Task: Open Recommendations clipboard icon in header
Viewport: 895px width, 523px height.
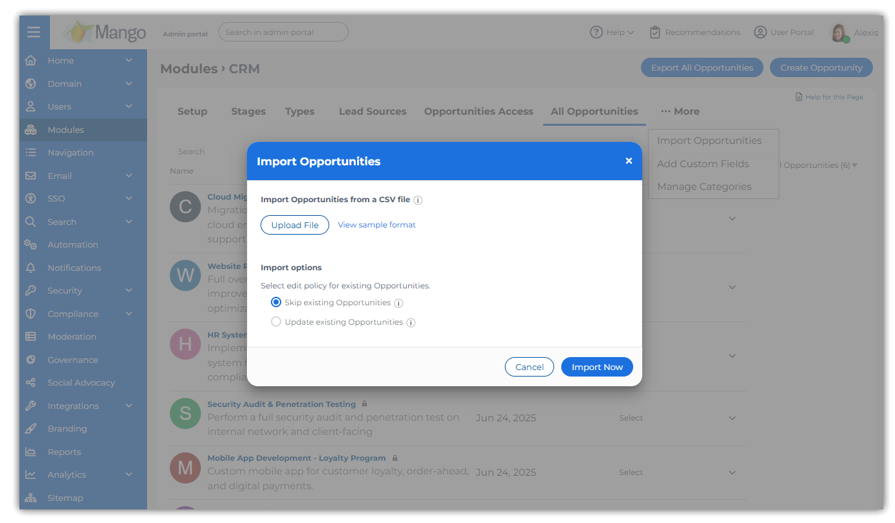Action: point(655,32)
